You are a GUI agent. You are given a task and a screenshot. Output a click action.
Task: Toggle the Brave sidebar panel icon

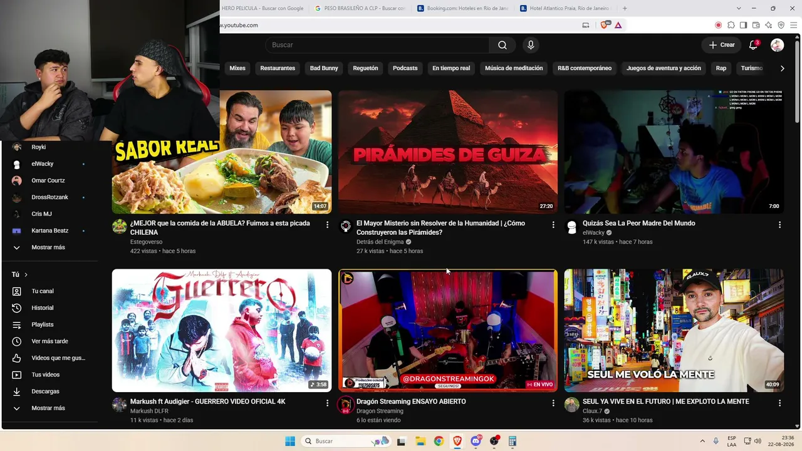coord(743,25)
